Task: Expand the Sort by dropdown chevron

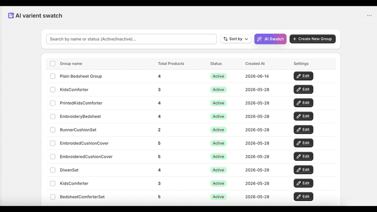Action: 246,39
